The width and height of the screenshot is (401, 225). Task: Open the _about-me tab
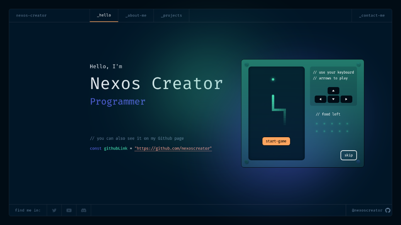pyautogui.click(x=136, y=15)
